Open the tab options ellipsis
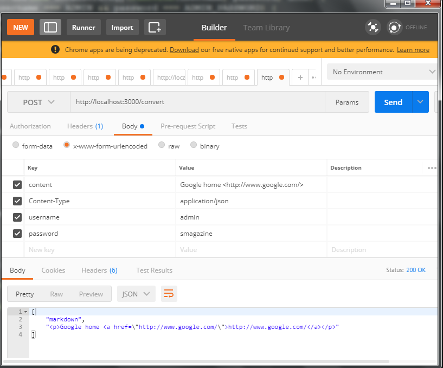The width and height of the screenshot is (443, 368). point(313,78)
